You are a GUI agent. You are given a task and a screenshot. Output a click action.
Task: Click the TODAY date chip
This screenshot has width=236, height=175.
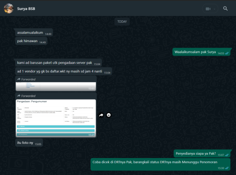point(122,22)
